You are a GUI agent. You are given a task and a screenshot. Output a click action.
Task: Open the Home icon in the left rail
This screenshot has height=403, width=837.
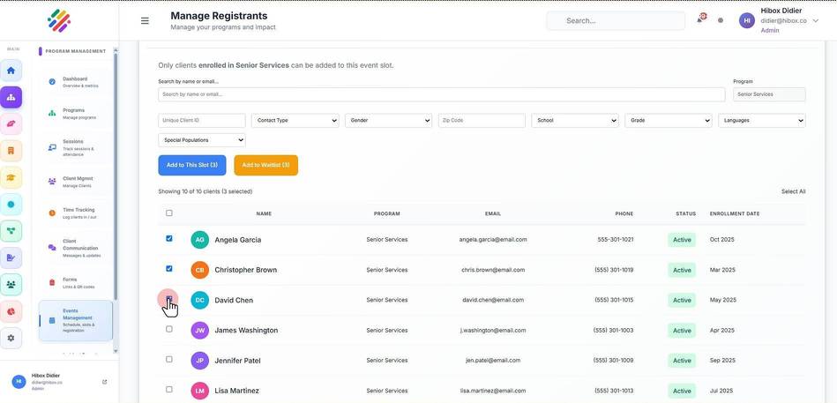tap(11, 71)
